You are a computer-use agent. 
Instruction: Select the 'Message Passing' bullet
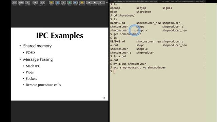click(38, 60)
